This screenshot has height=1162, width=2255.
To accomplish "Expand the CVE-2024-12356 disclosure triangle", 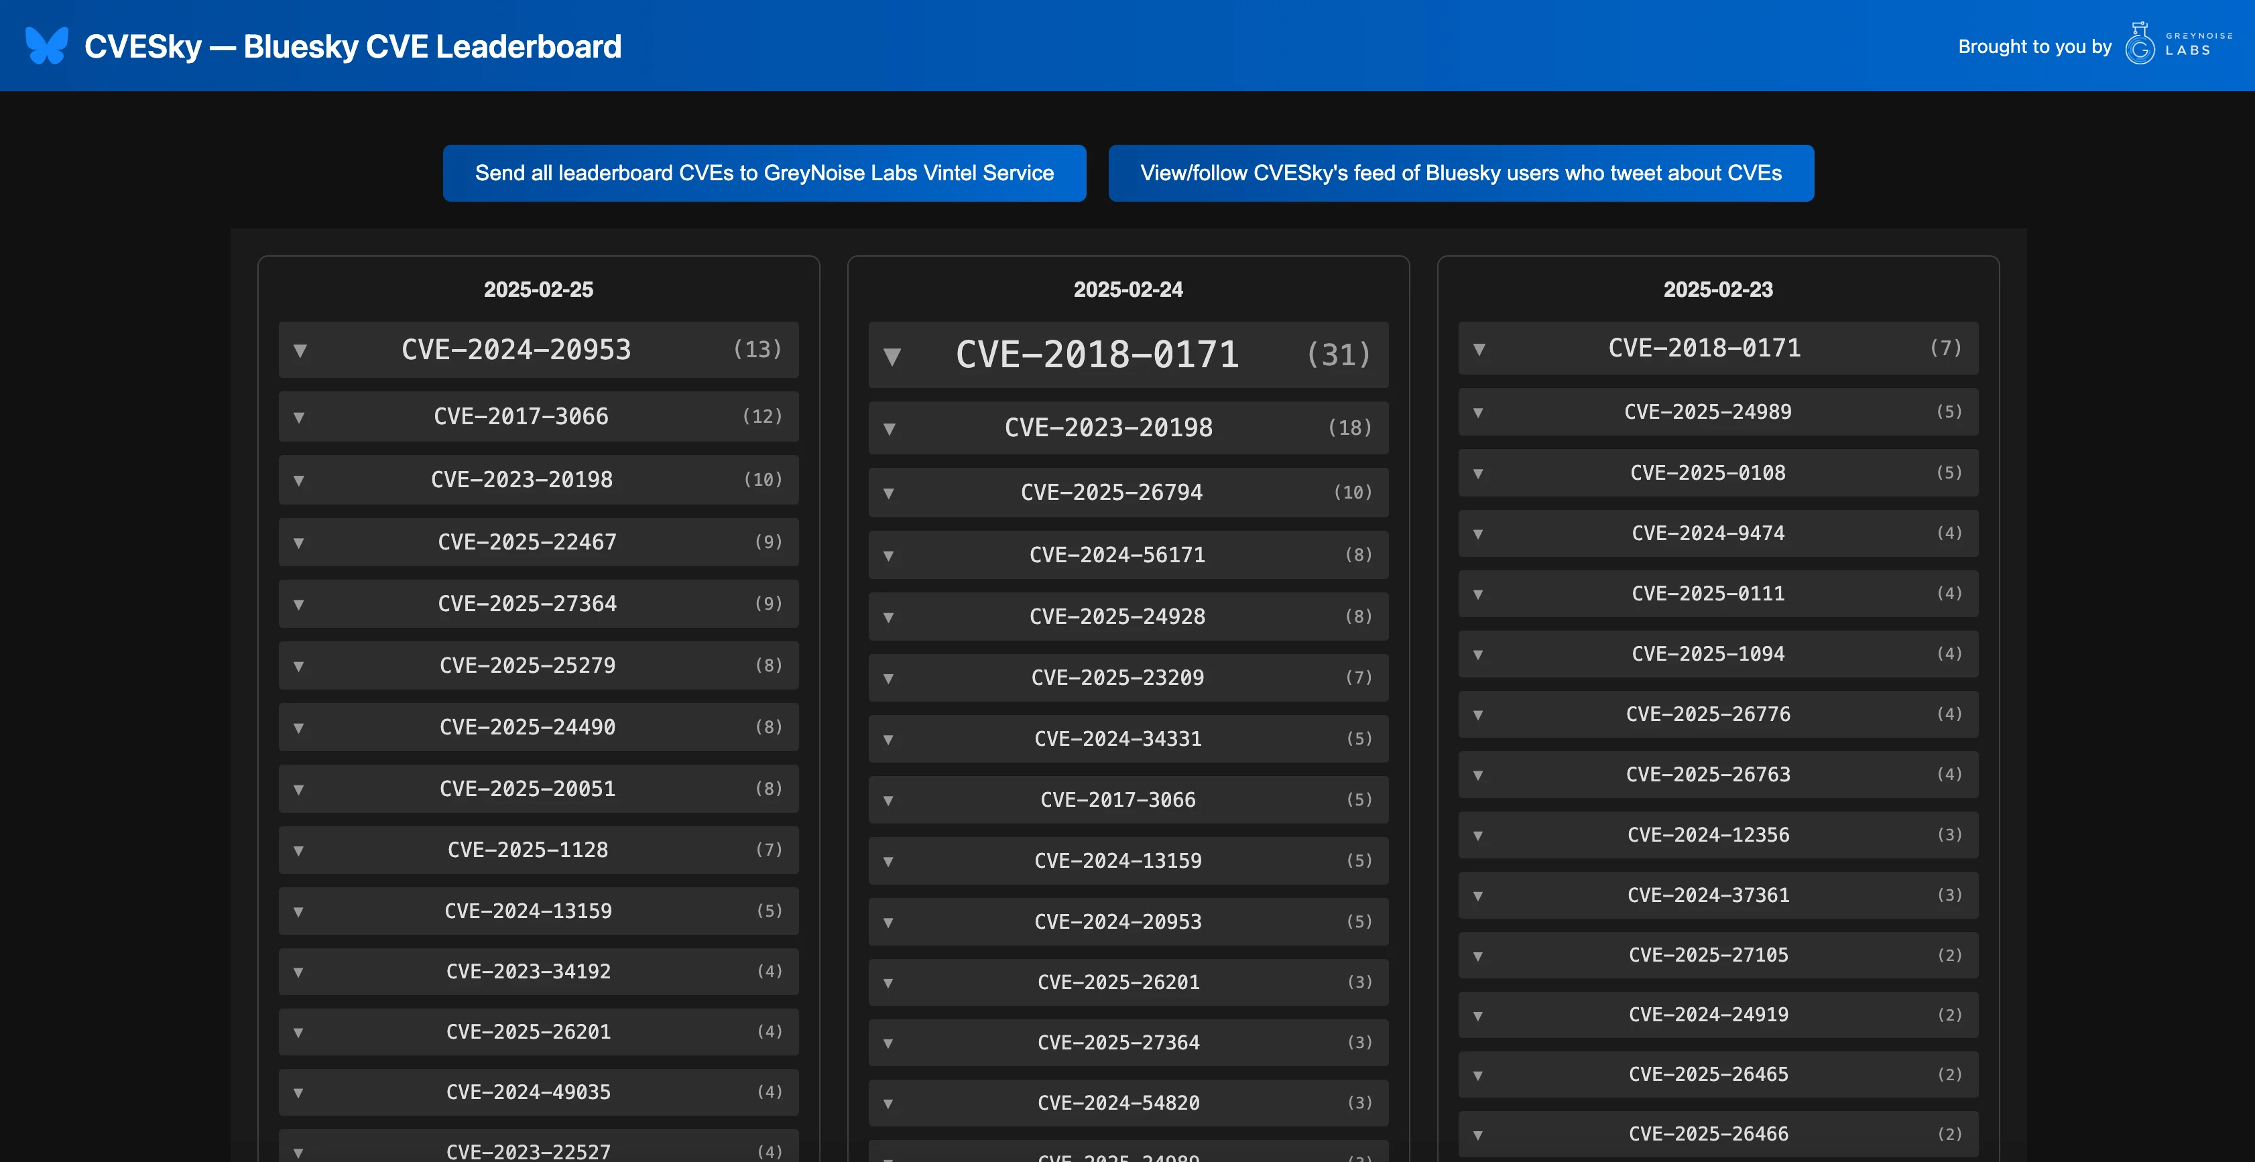I will point(1479,836).
